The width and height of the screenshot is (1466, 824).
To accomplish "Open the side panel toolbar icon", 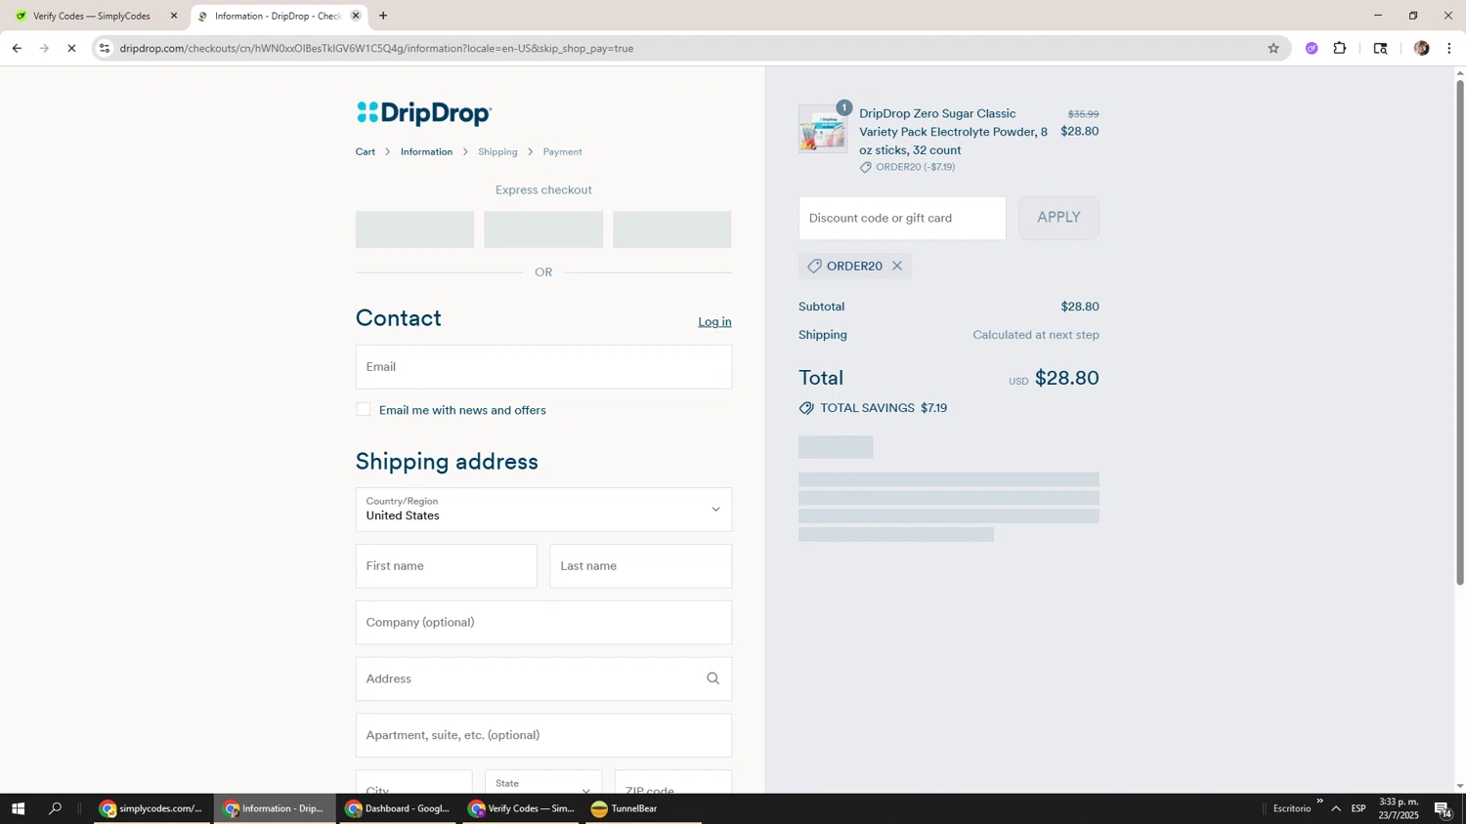I will (1380, 48).
